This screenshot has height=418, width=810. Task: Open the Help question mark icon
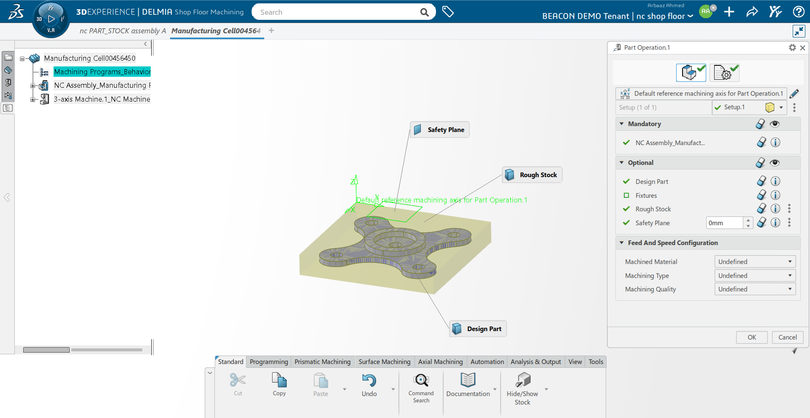point(798,12)
